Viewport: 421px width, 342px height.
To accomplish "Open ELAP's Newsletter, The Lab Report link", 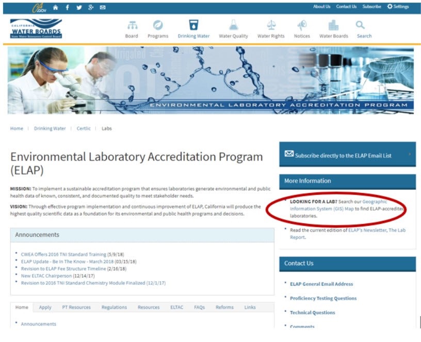I will pyautogui.click(x=348, y=234).
